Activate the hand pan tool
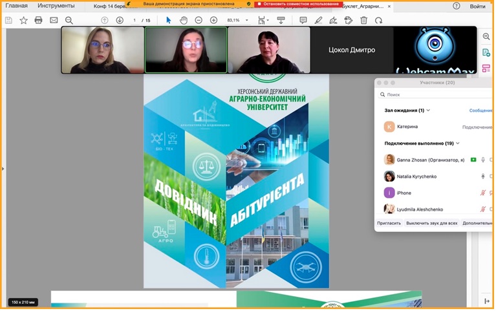This screenshot has height=311, width=496. tap(184, 20)
